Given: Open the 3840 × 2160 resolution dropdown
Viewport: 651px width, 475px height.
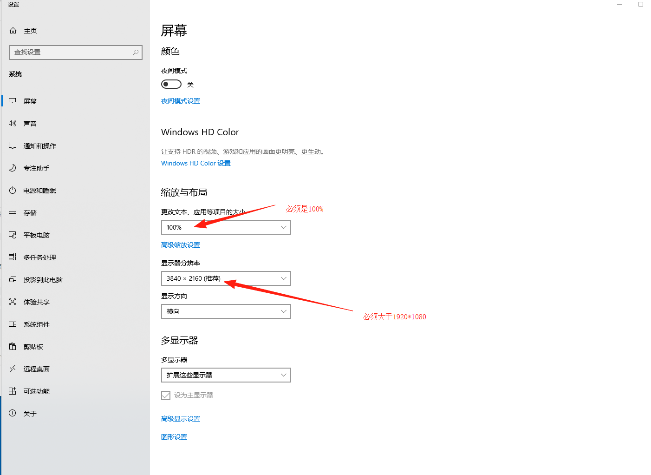Looking at the screenshot, I should click(226, 278).
